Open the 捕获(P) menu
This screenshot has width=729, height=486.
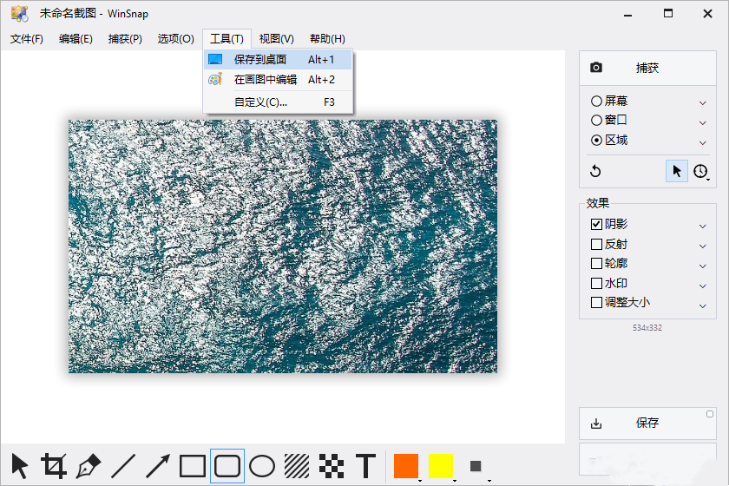click(x=125, y=39)
